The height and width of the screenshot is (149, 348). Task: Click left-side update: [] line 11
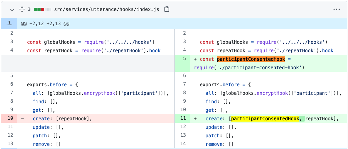coord(48,127)
